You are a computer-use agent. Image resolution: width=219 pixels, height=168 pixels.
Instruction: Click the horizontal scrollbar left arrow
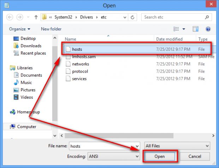61,136
